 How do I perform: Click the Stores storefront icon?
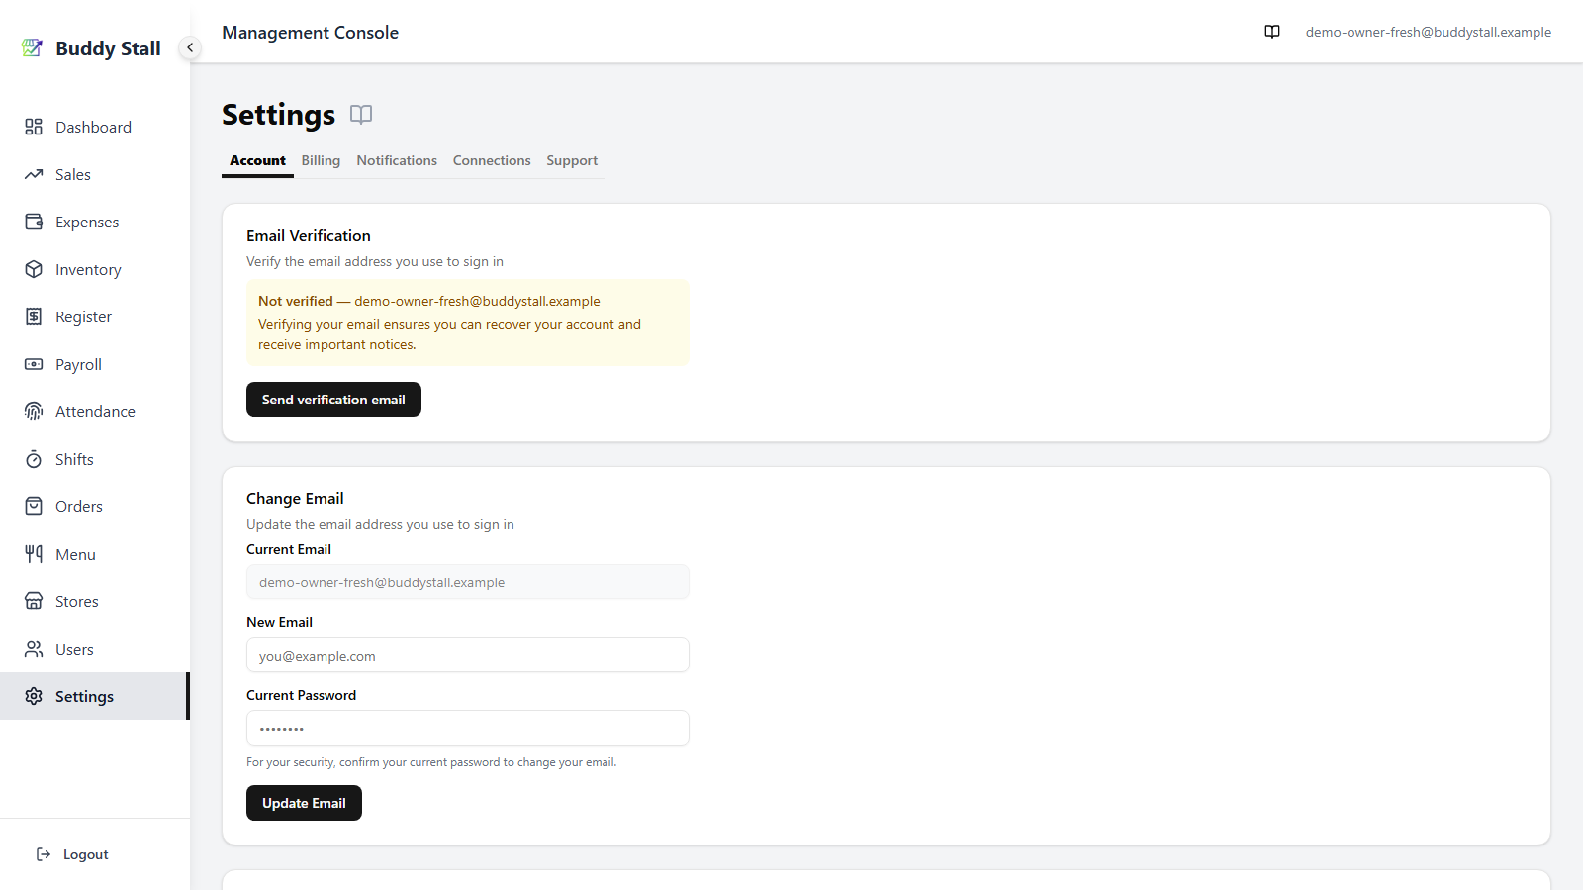coord(34,601)
